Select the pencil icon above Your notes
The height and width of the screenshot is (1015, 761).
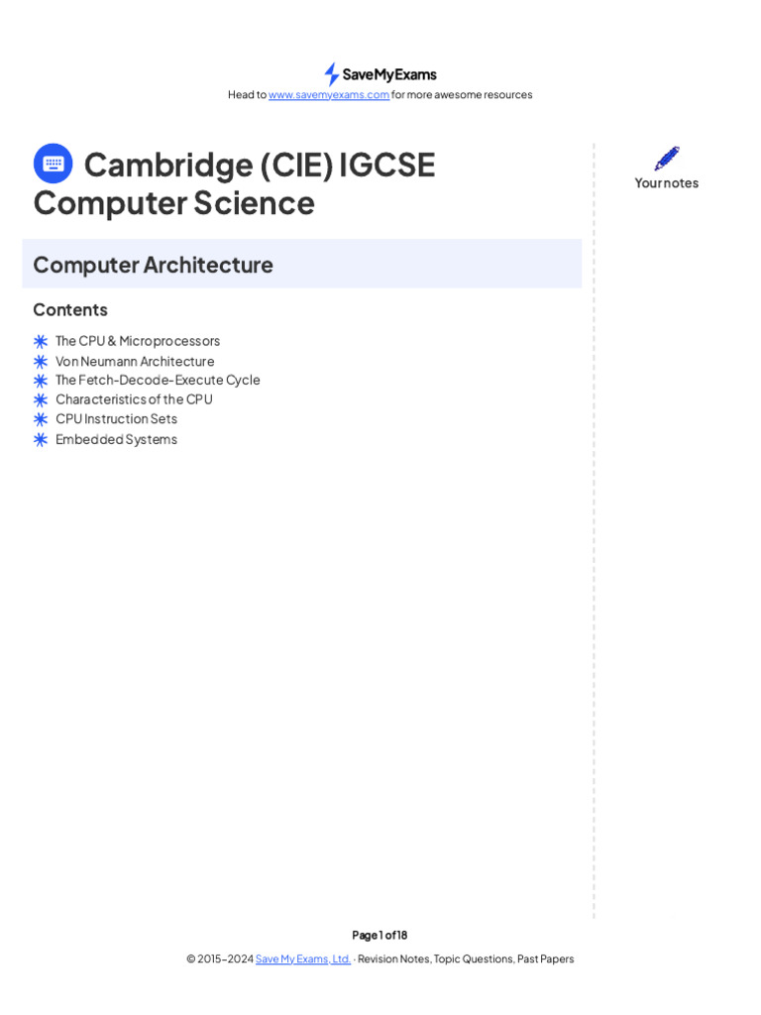[667, 159]
